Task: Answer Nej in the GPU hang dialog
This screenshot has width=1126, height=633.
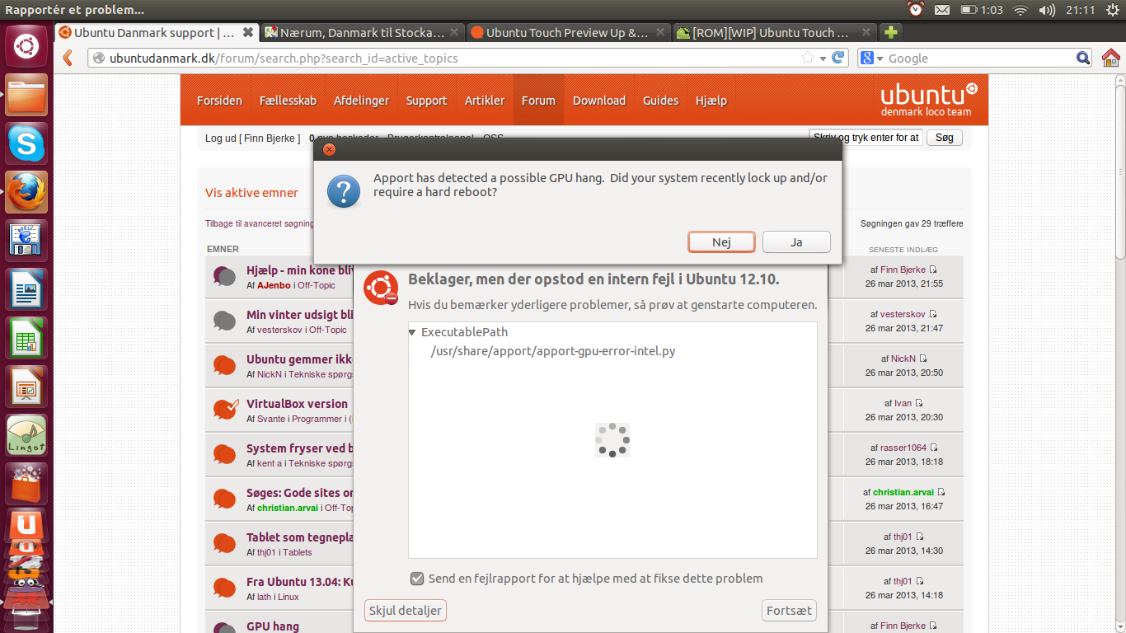Action: [721, 242]
